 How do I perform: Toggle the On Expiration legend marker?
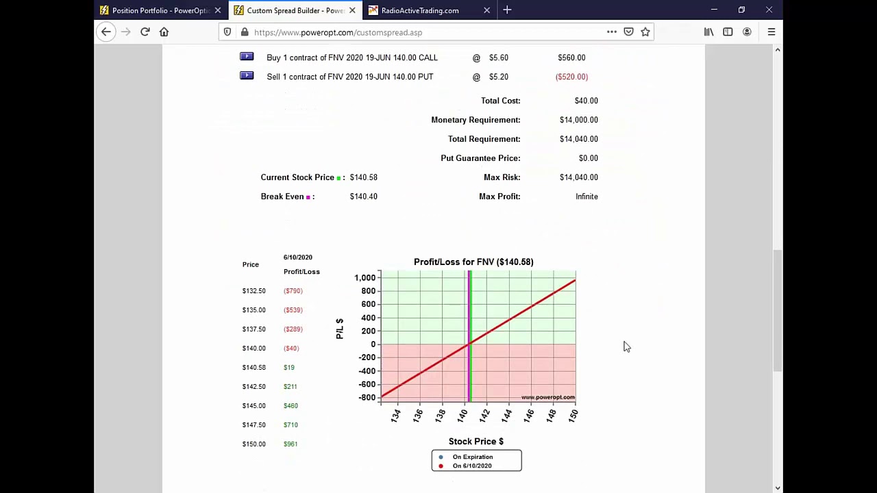(441, 457)
